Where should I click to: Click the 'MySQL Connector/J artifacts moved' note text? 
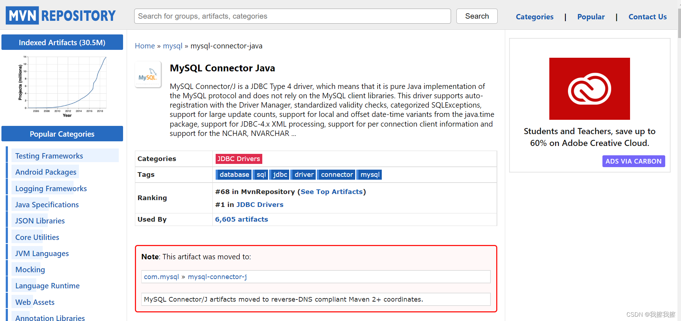(x=283, y=299)
